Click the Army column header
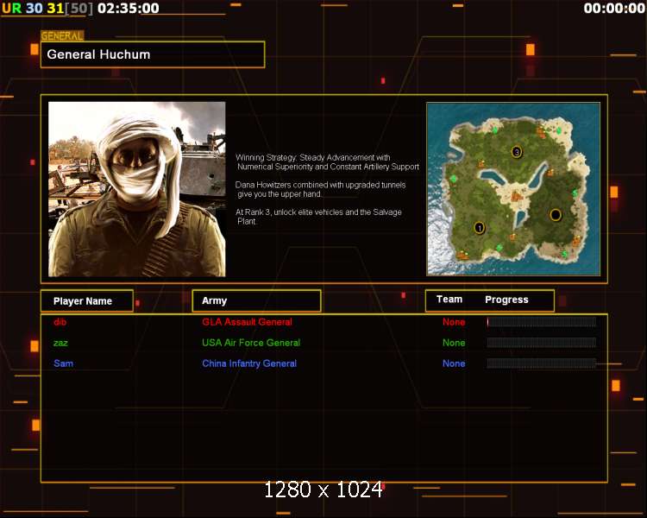 (x=256, y=301)
